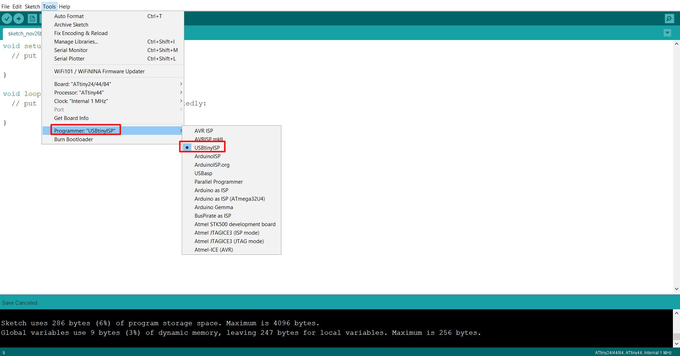Open the Help menu

pyautogui.click(x=64, y=6)
